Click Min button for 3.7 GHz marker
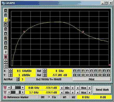This screenshot has height=102, width=114. click(x=67, y=92)
